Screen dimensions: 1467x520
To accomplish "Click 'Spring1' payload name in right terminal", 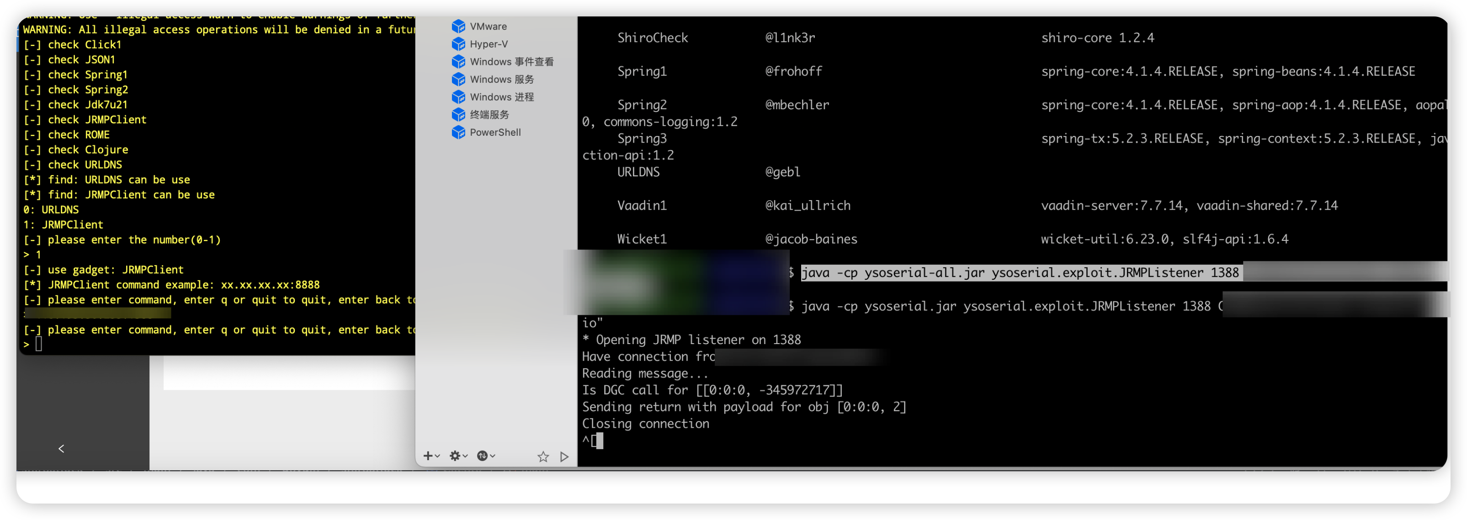I will click(x=642, y=71).
